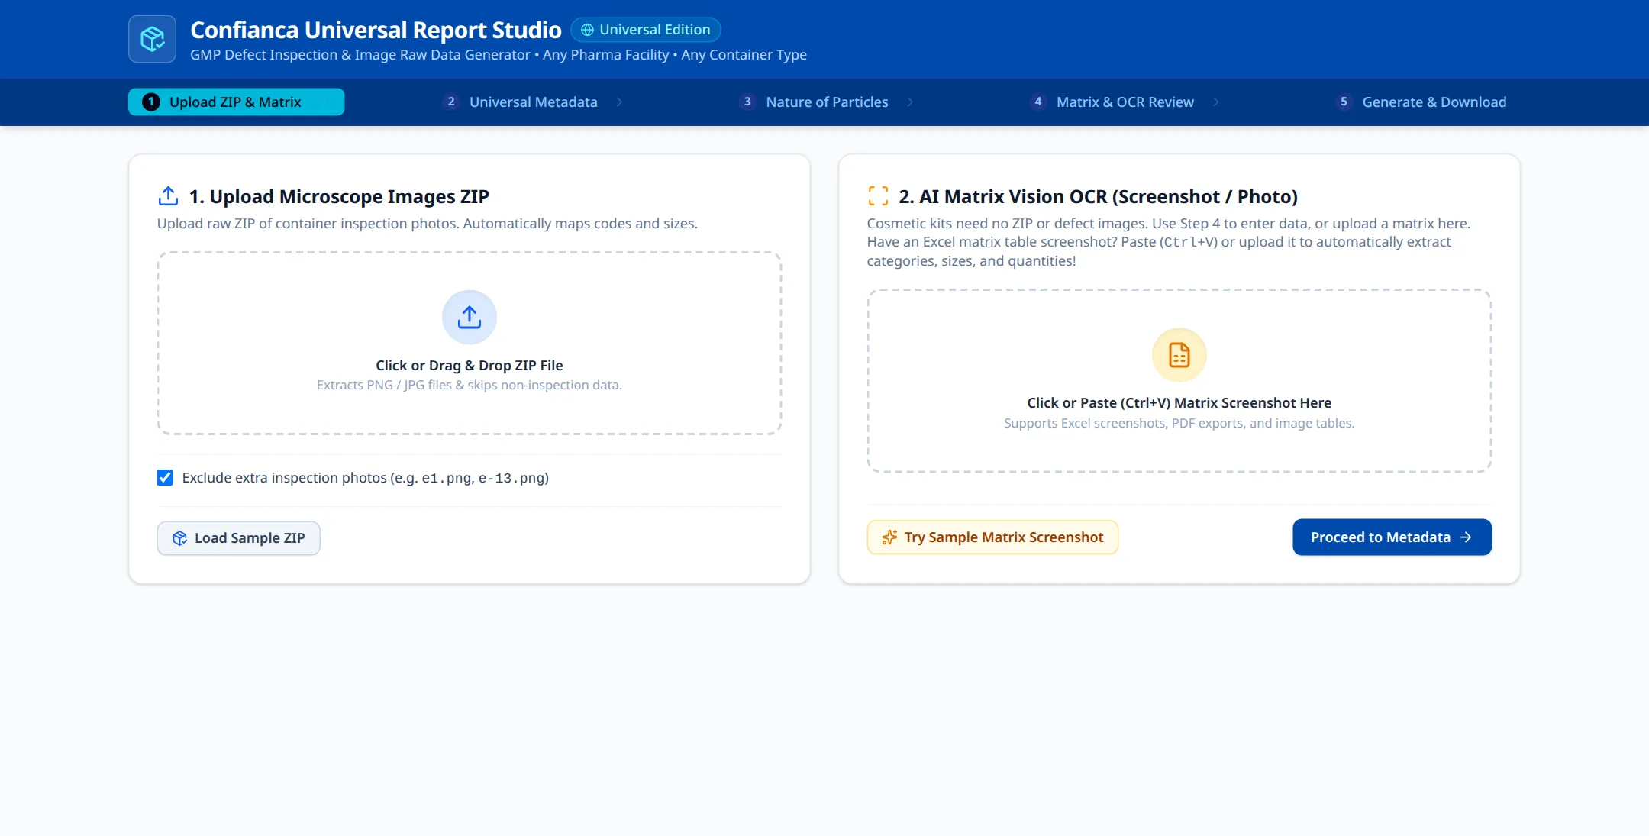Click the upload icon beside section 1 heading

point(168,196)
